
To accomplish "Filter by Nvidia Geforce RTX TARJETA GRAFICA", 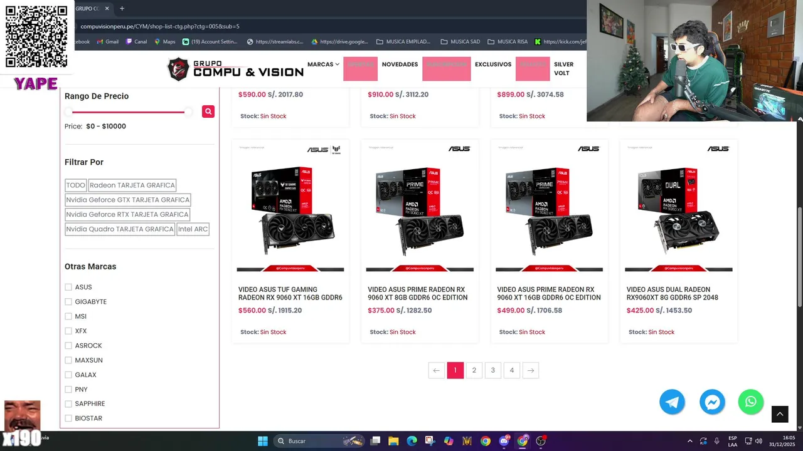I will click(127, 214).
